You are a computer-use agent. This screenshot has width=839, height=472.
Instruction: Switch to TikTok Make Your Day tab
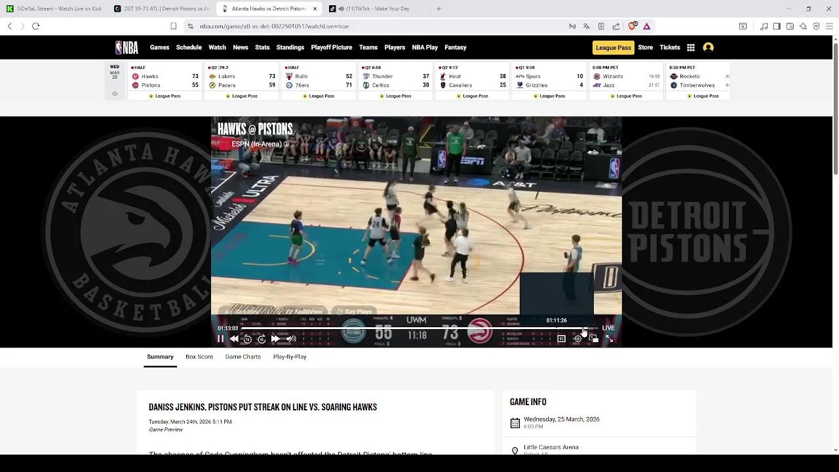point(376,9)
